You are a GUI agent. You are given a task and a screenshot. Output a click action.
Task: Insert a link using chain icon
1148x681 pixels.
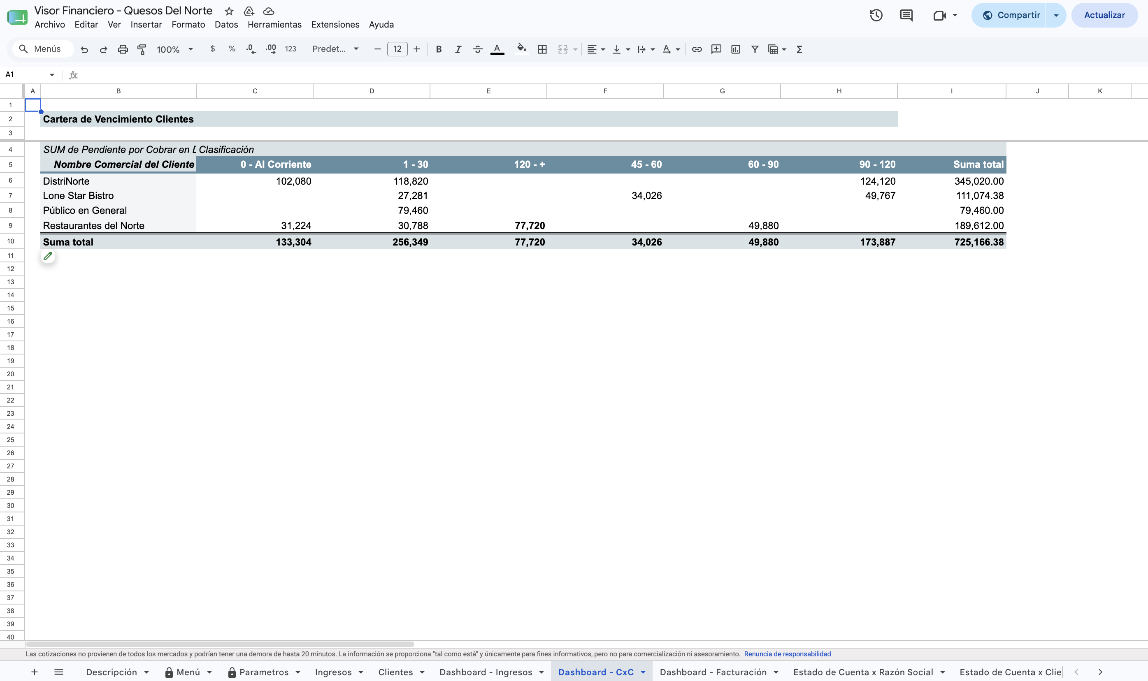pos(696,49)
